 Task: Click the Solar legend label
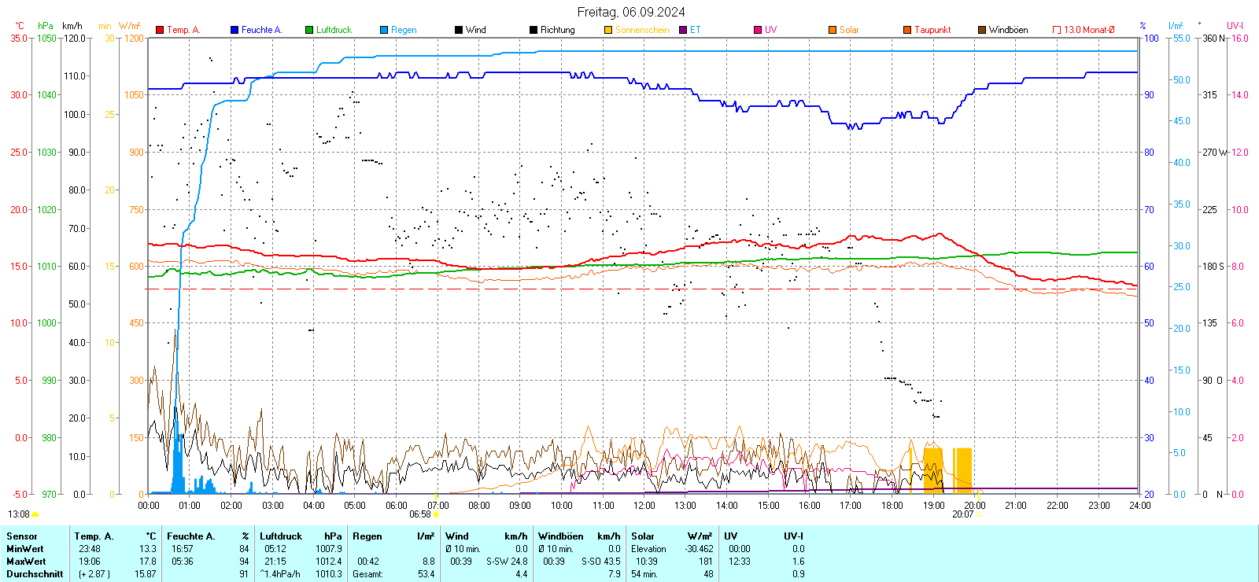[849, 30]
